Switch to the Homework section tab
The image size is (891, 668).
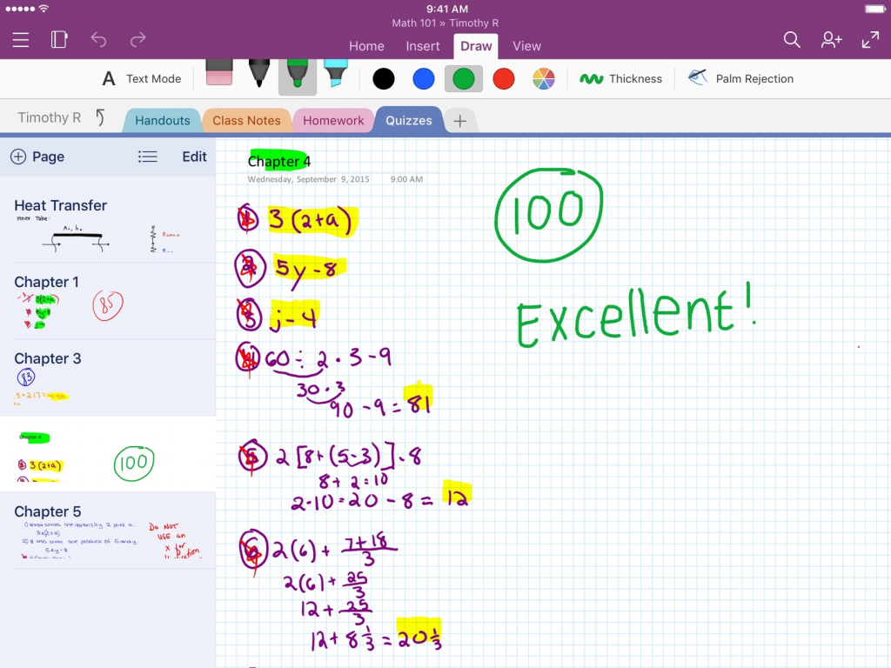pos(333,119)
